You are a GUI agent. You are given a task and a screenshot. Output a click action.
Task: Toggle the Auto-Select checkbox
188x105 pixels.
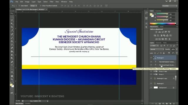19,6
